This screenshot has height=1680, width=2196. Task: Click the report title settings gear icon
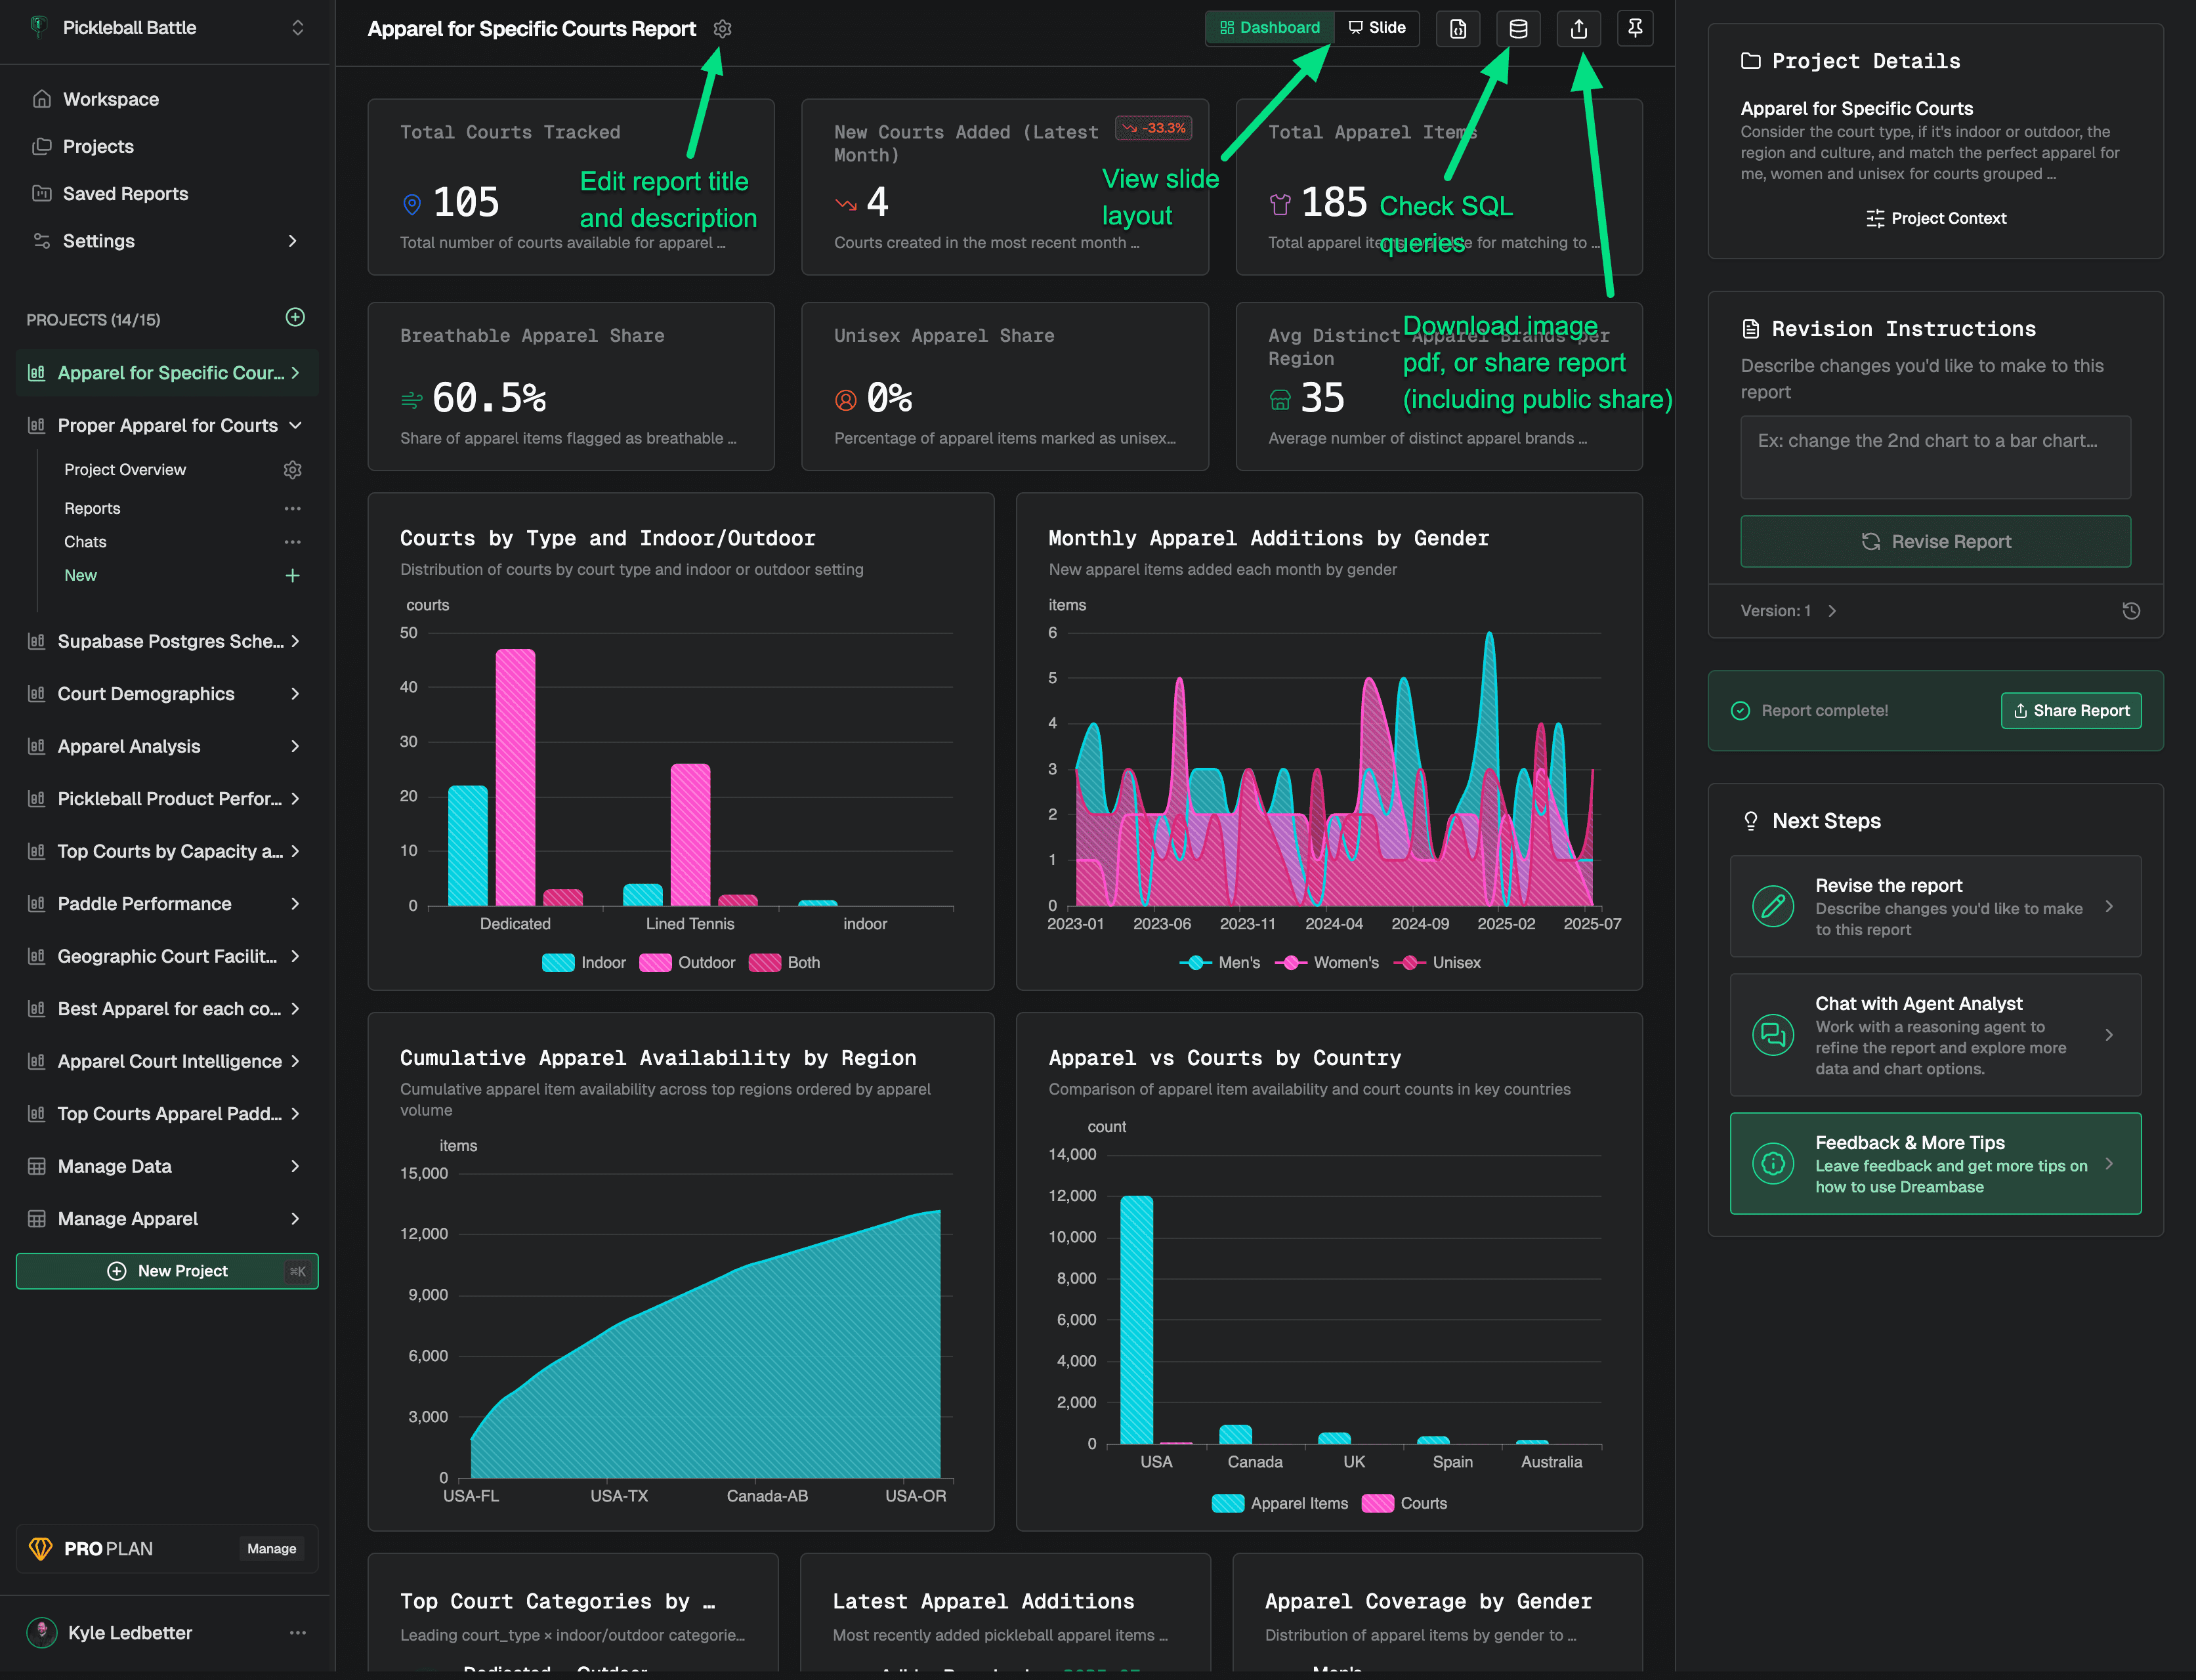pos(722,29)
